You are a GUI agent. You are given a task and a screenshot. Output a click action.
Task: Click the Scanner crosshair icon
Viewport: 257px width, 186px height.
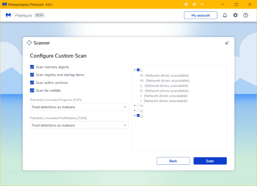[x=29, y=43]
